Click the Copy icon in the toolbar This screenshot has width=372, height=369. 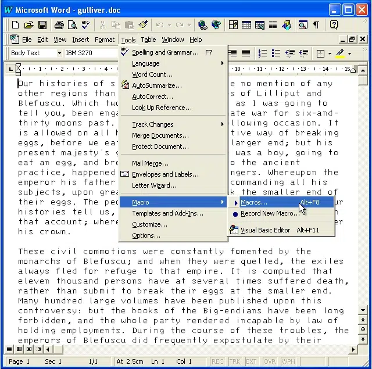click(116, 24)
